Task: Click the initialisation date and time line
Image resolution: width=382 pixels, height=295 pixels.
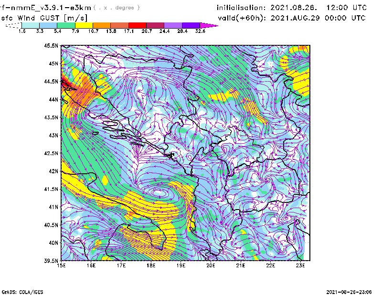Action: [292, 8]
